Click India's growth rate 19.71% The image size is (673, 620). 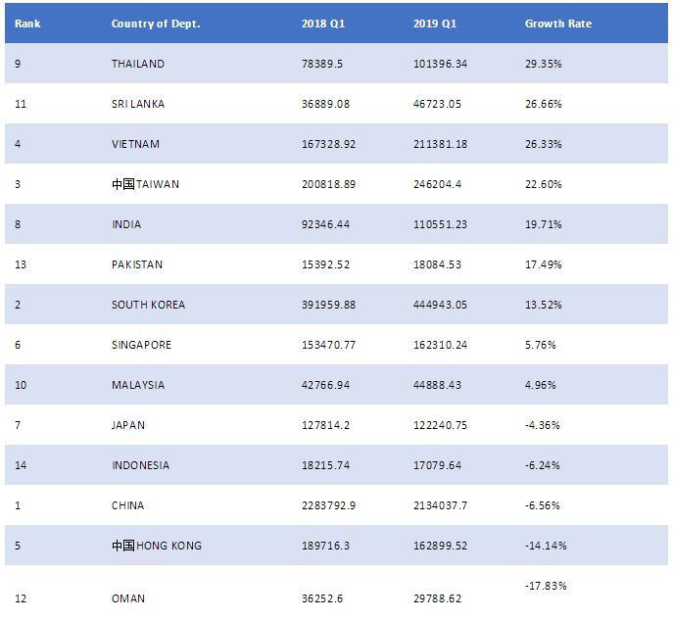(544, 224)
